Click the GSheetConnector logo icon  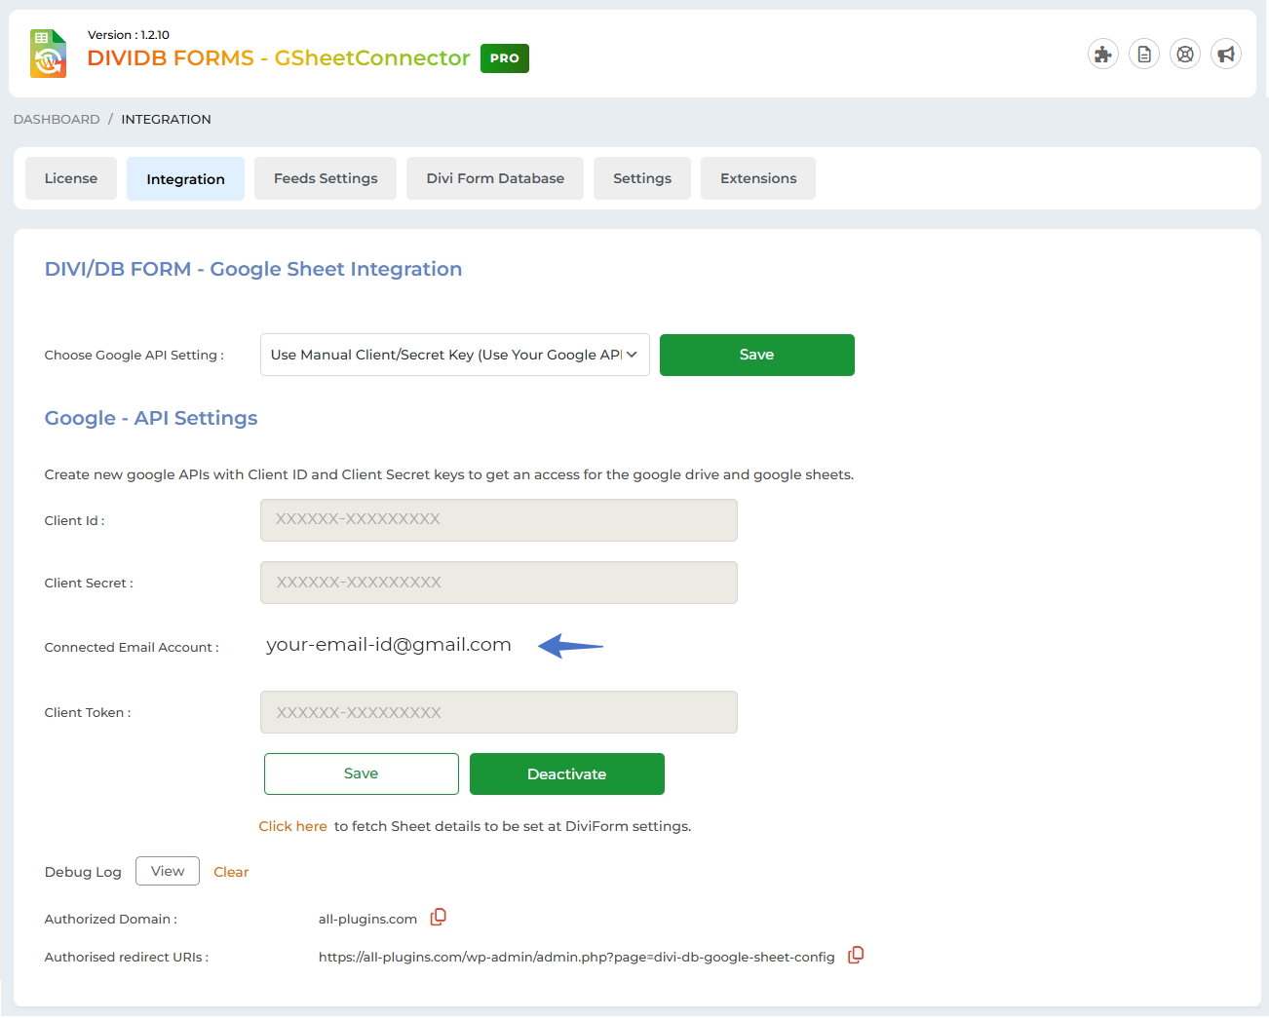[48, 54]
